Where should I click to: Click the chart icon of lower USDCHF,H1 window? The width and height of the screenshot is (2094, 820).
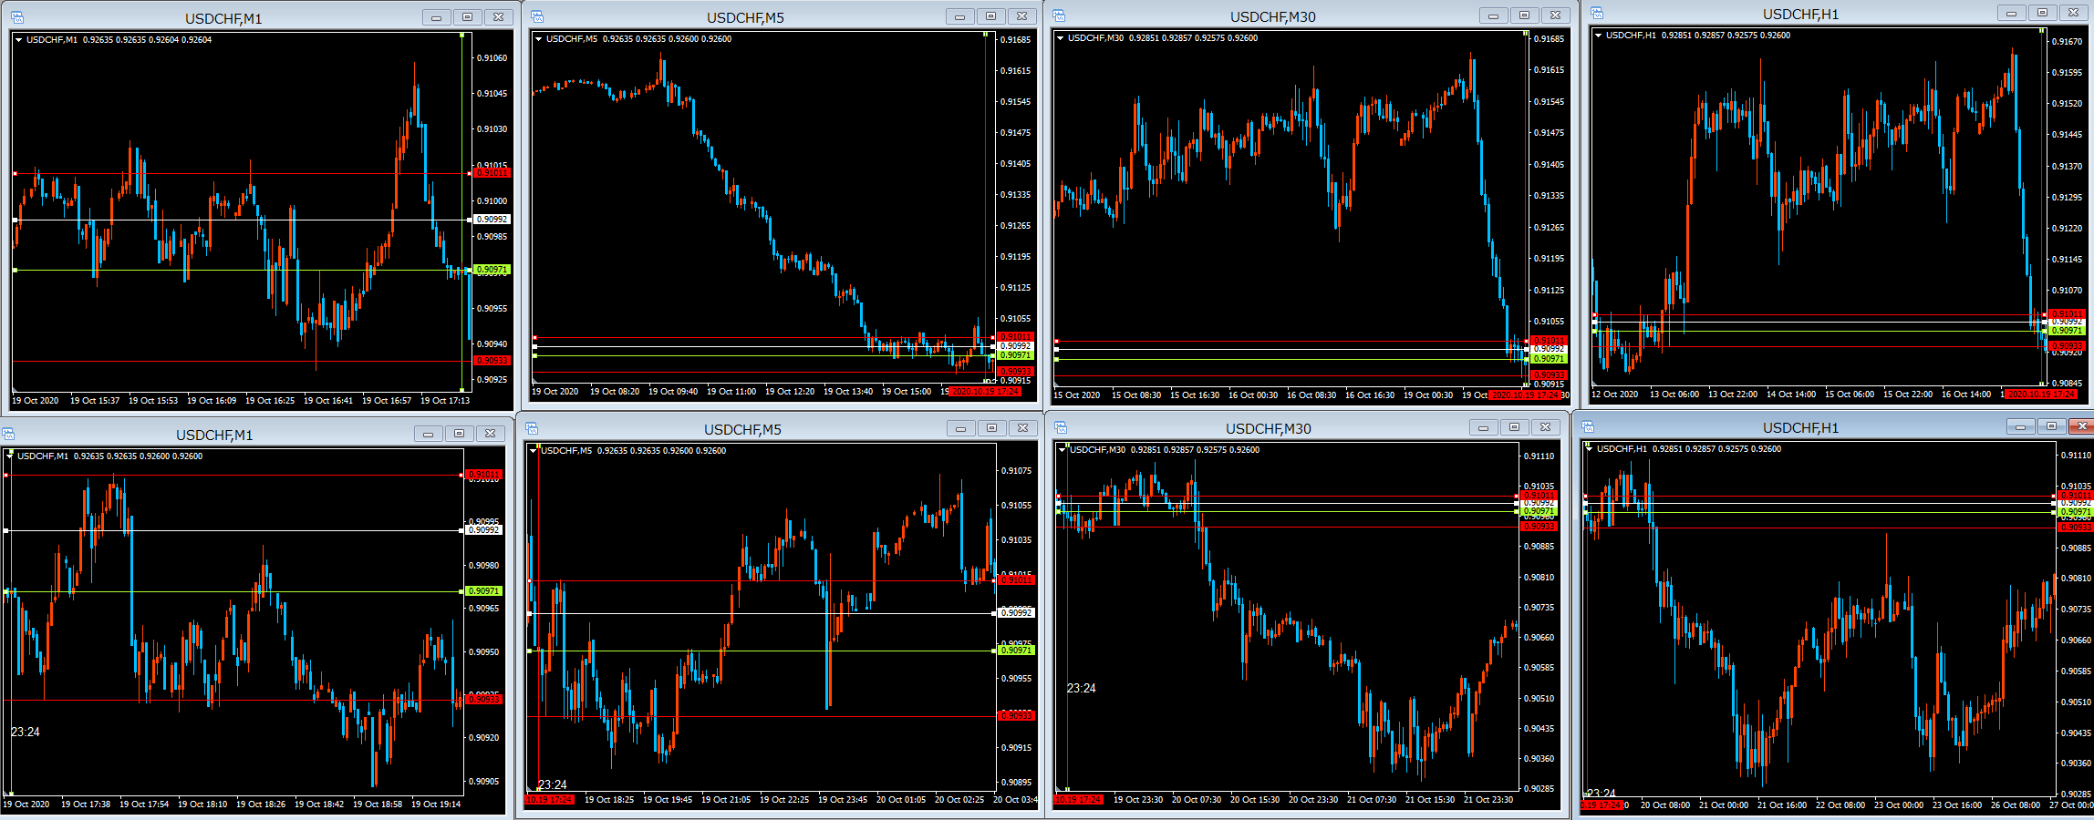[x=1588, y=426]
